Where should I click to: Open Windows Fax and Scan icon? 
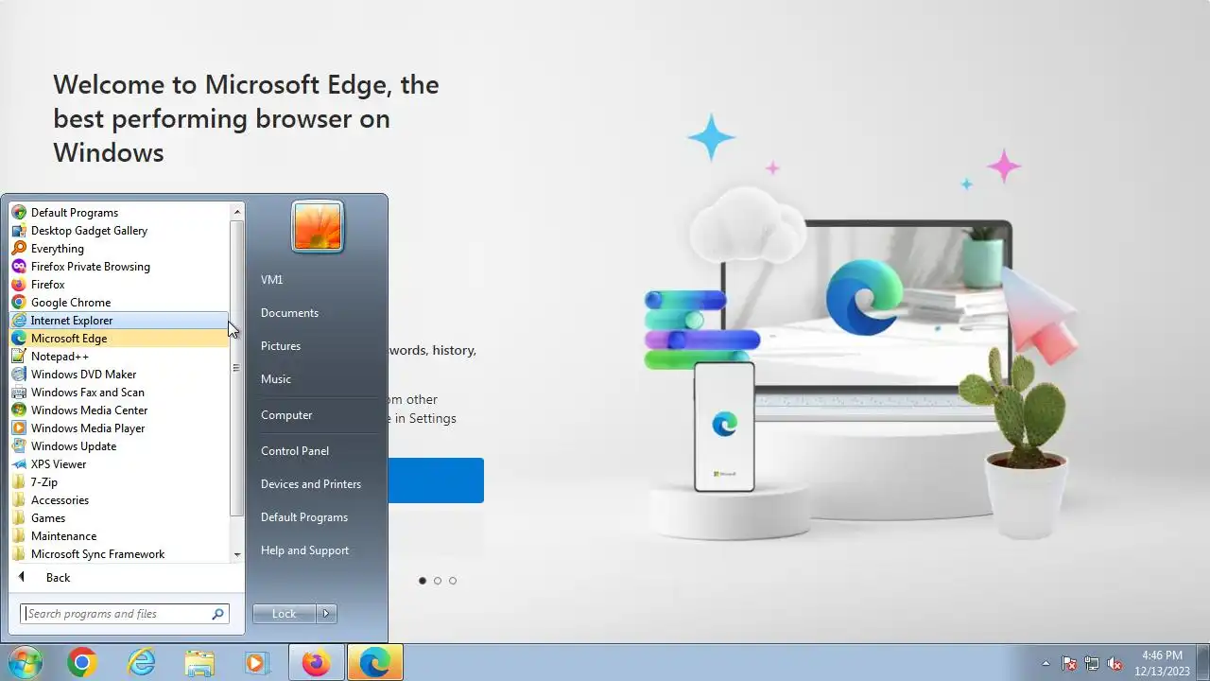click(18, 393)
